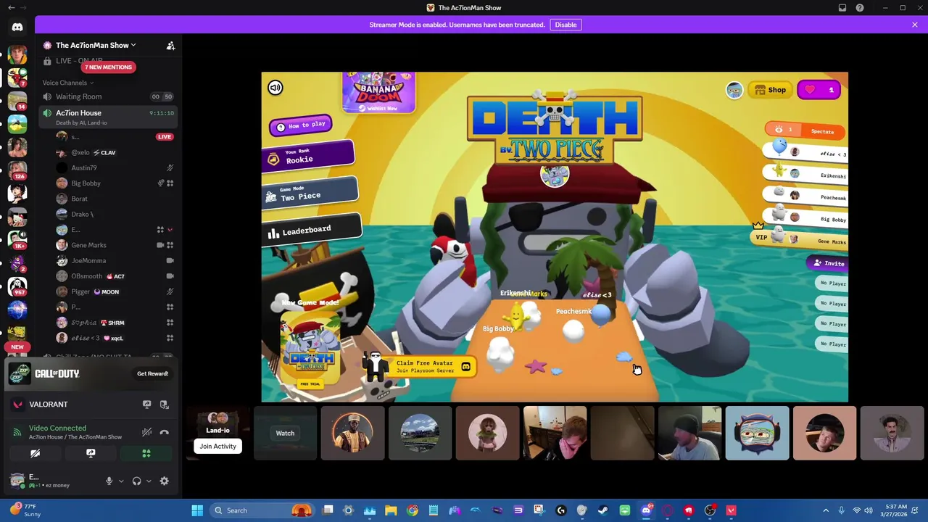Go back with title bar left arrow

click(x=11, y=8)
